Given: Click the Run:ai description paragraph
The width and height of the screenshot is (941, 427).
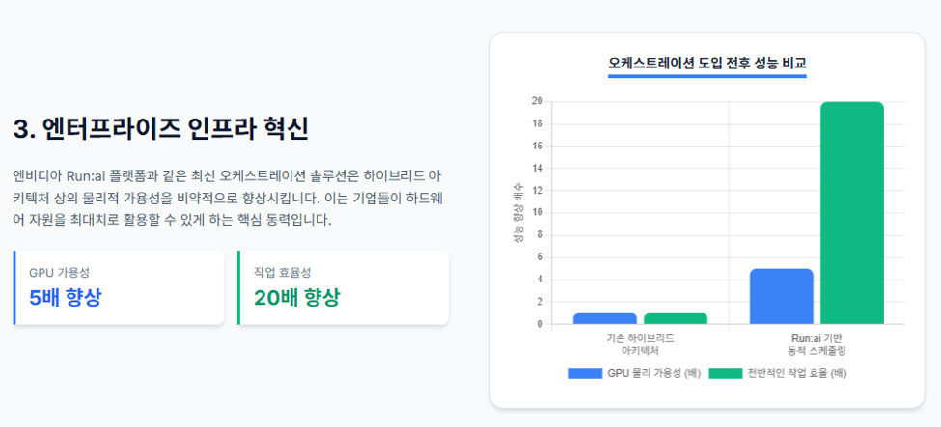Looking at the screenshot, I should [228, 198].
